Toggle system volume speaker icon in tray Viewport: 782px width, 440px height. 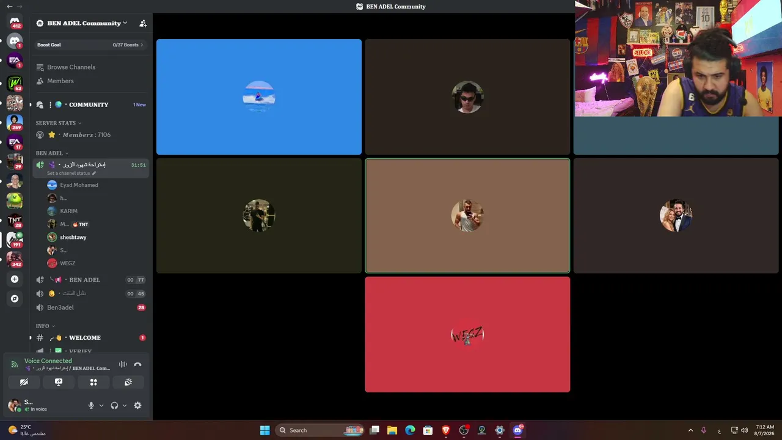(744, 430)
